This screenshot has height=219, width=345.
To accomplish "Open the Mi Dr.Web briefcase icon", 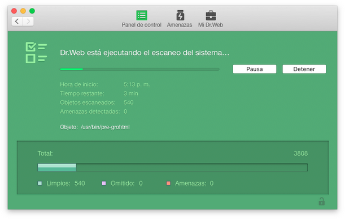I will [x=211, y=15].
